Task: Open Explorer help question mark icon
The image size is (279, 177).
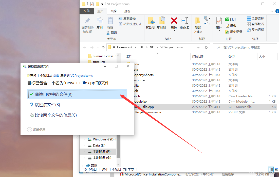Action: pos(277,11)
